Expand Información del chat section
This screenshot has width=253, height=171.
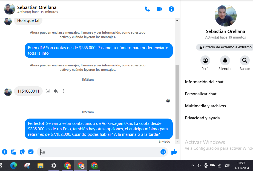click(x=204, y=82)
